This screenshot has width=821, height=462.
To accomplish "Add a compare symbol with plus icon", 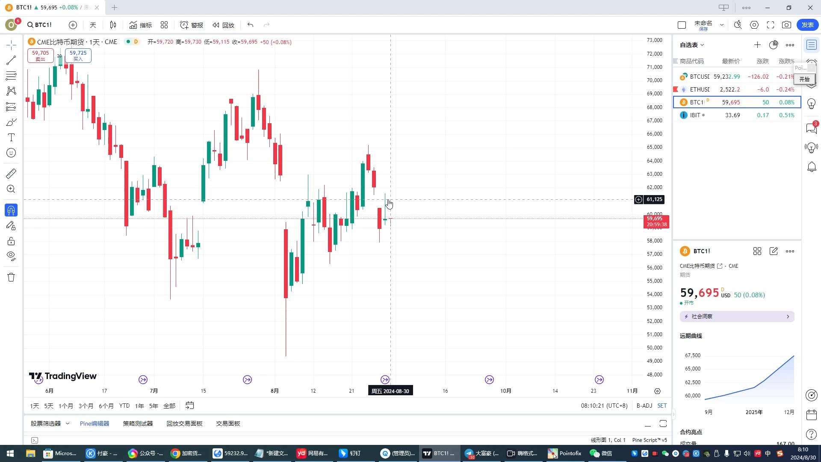I will pyautogui.click(x=73, y=25).
